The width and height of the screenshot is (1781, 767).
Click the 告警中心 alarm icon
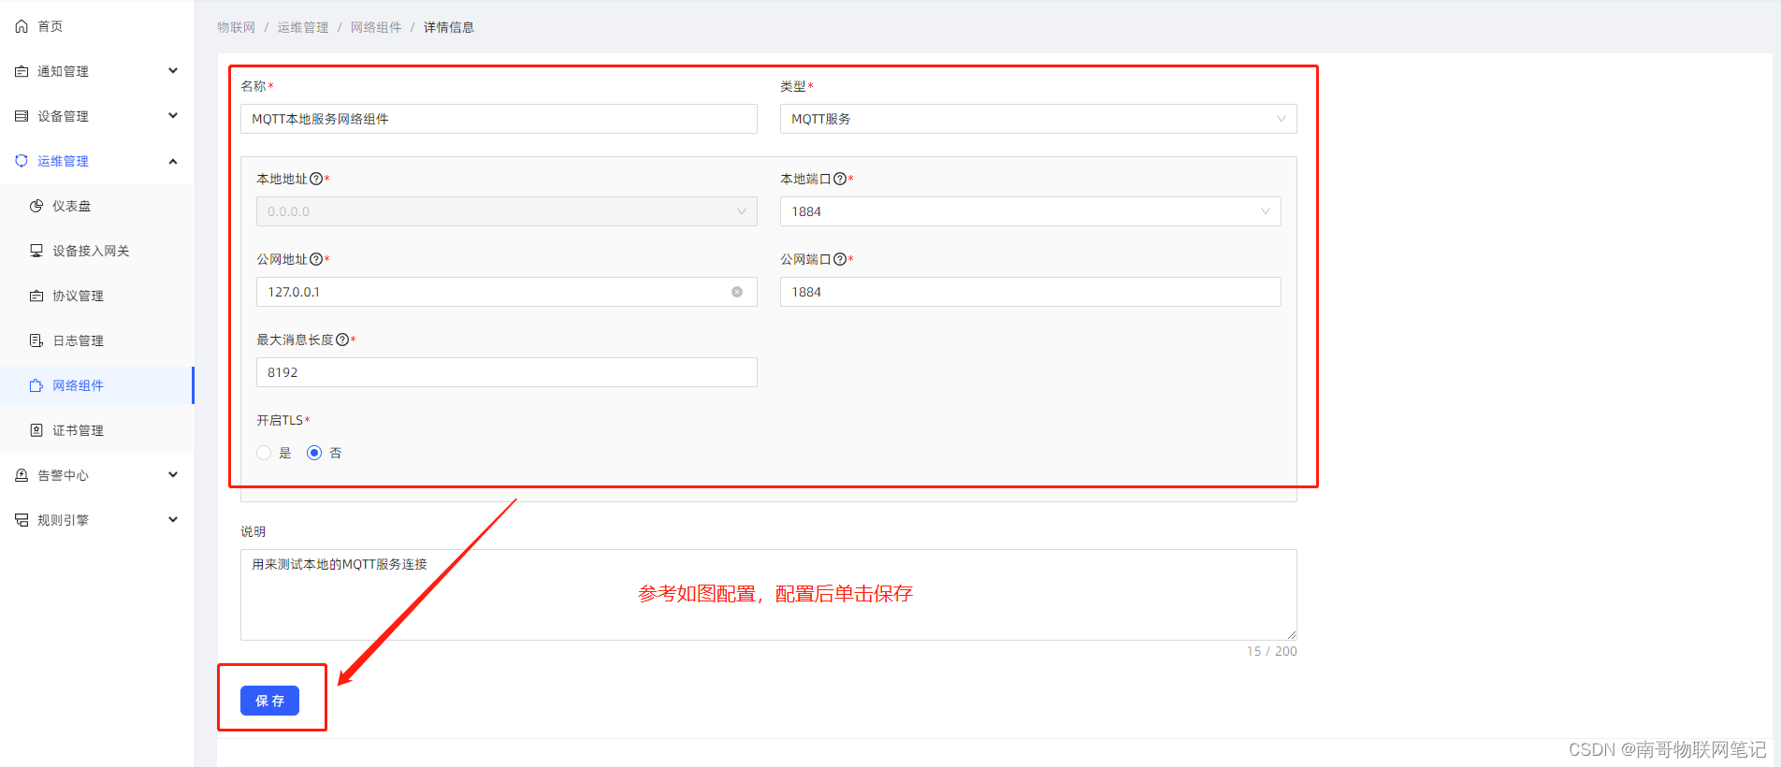(x=22, y=475)
